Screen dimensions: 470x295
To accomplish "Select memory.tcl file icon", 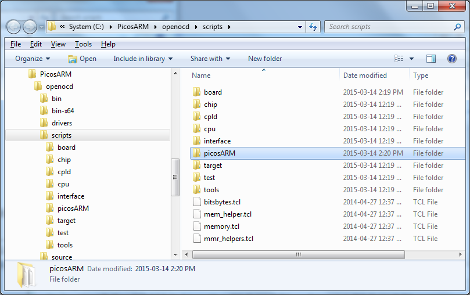I will tap(197, 226).
